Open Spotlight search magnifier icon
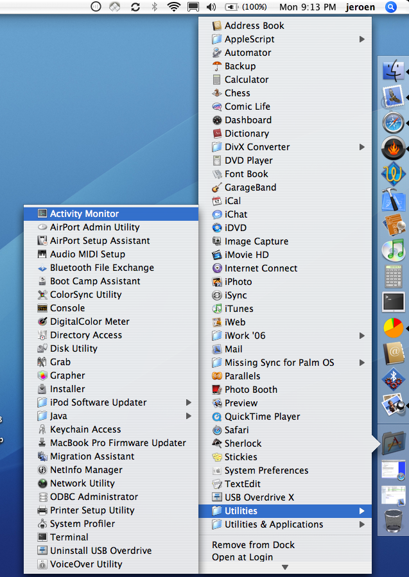 click(x=391, y=6)
